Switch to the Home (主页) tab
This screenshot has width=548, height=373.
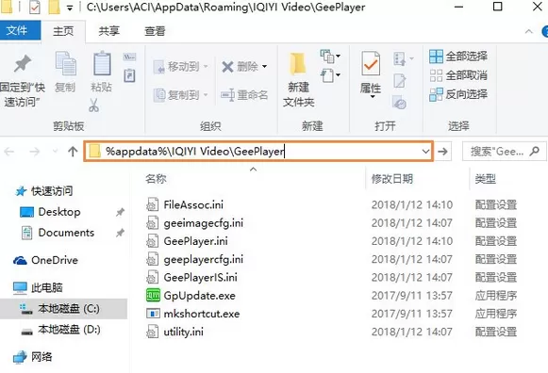63,31
